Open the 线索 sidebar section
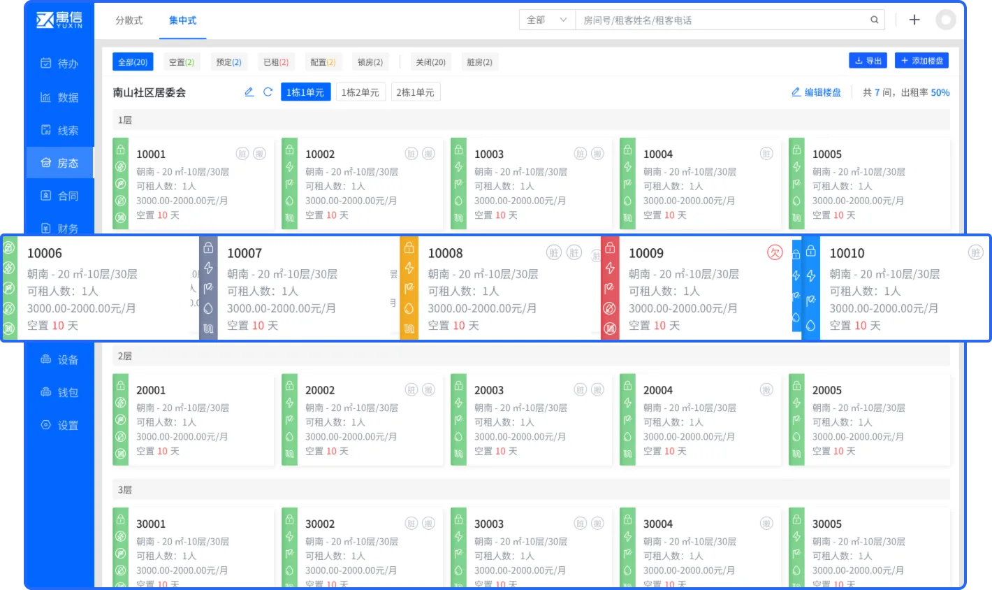This screenshot has height=590, width=992. click(x=59, y=130)
